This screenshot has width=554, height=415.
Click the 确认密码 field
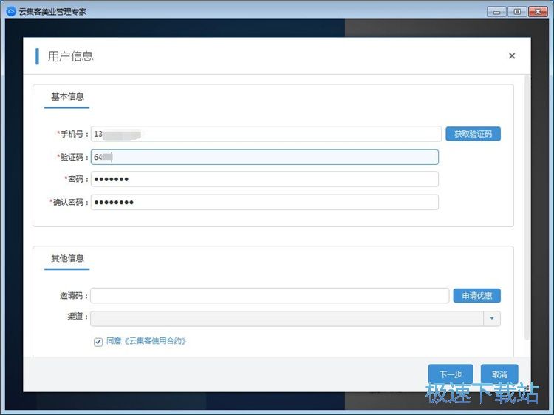[264, 203]
